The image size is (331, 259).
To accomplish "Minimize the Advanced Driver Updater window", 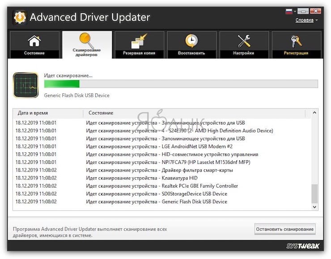I will click(303, 11).
